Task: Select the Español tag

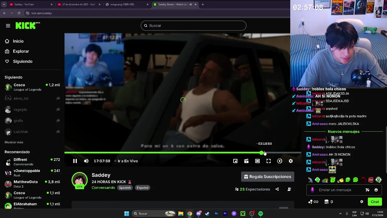Action: click(142, 188)
